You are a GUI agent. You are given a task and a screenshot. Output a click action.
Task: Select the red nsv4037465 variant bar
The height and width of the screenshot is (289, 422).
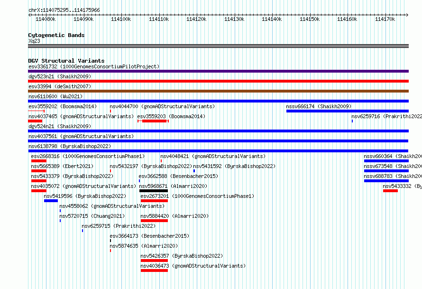[35, 121]
